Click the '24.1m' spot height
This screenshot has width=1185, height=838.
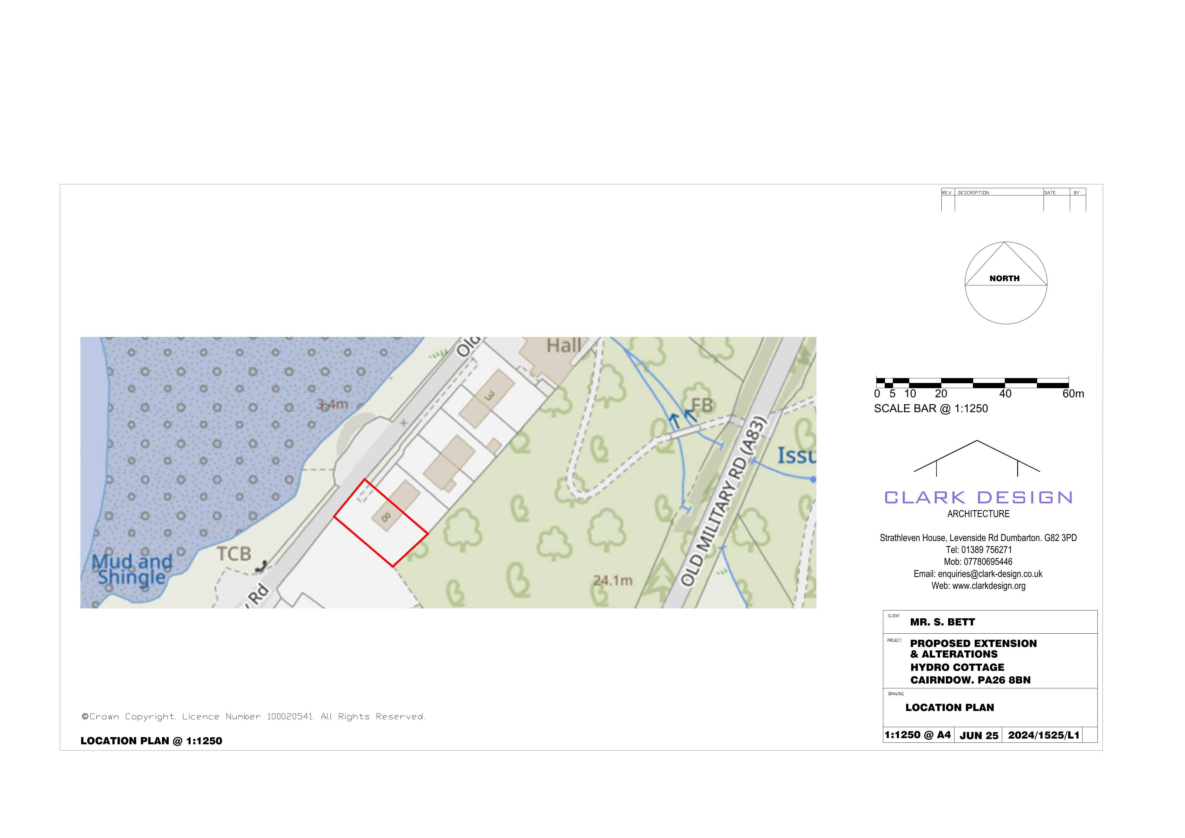pos(613,580)
